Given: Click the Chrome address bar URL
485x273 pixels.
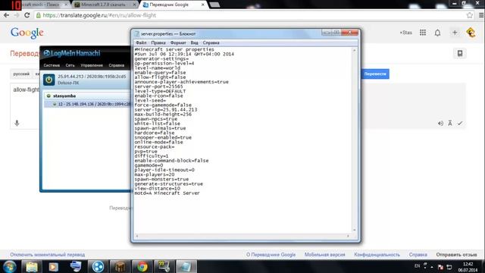Looking at the screenshot, I should point(99,15).
